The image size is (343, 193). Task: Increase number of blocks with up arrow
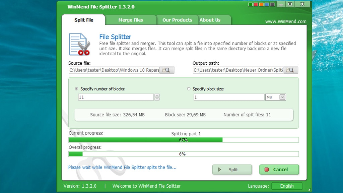(157, 95)
